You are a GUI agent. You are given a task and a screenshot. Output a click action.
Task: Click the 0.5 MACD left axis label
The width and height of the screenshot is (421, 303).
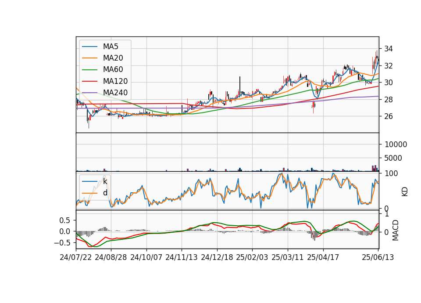pos(64,220)
